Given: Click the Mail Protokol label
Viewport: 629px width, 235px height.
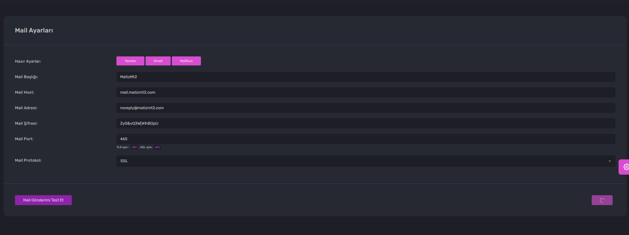Looking at the screenshot, I should (28, 160).
